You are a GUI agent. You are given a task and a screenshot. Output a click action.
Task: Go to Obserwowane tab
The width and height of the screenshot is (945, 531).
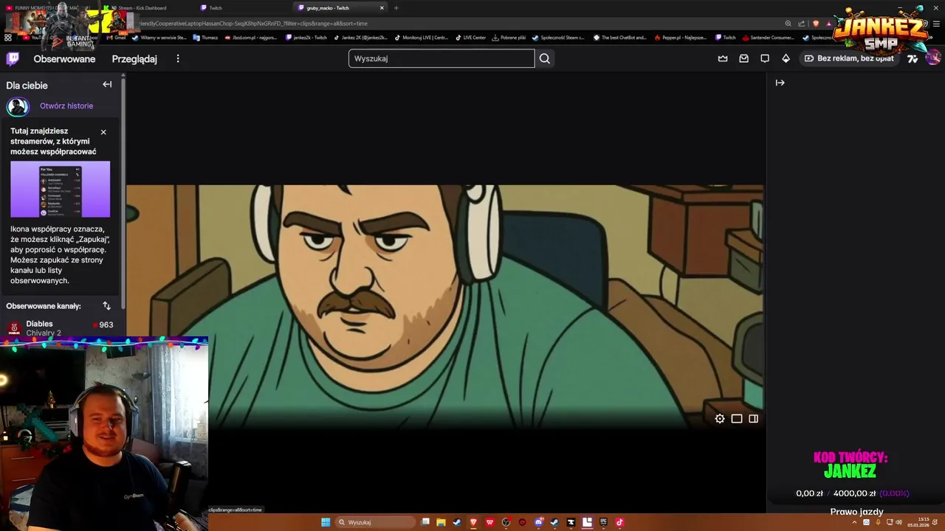point(64,59)
